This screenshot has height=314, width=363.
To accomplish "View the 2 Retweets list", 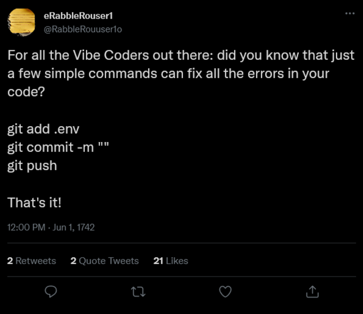I will point(32,261).
